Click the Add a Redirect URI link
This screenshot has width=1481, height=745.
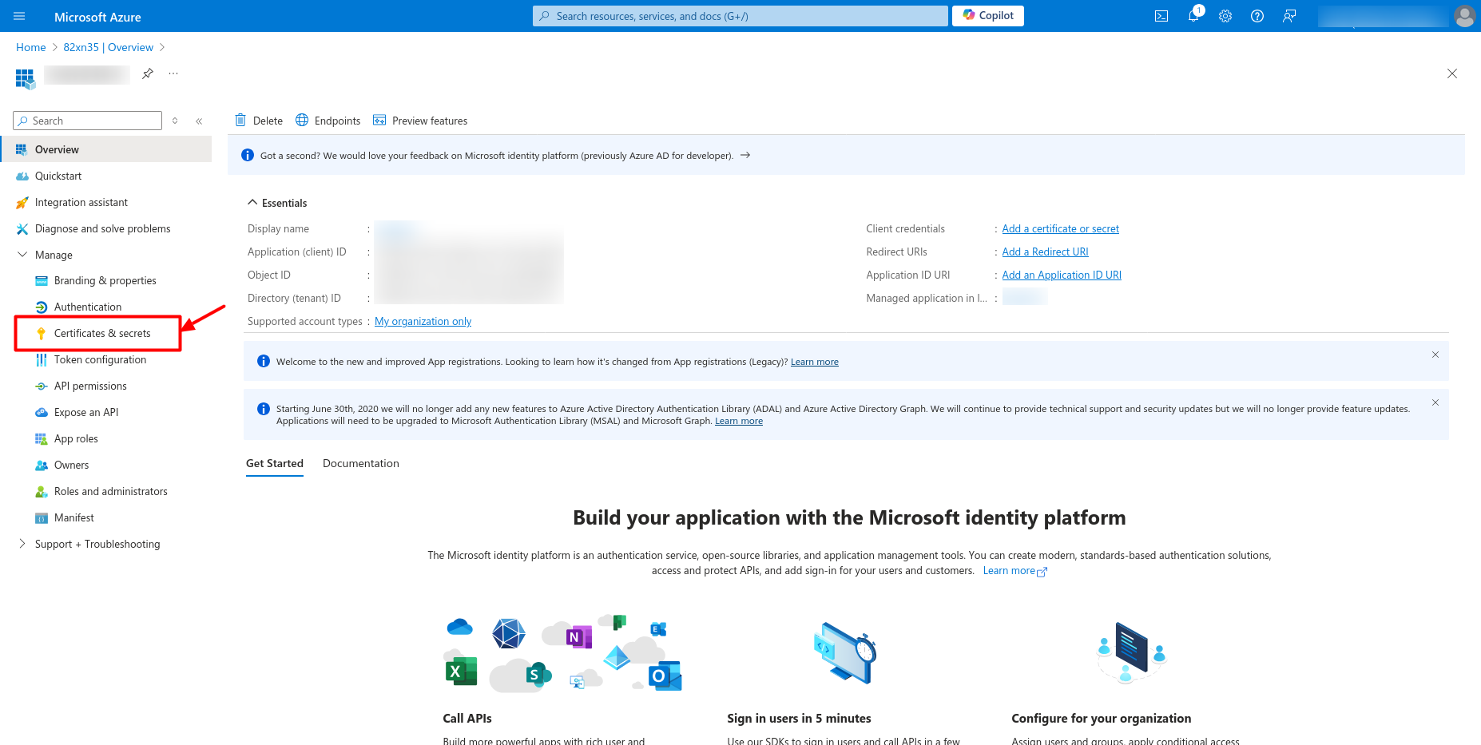tap(1045, 252)
